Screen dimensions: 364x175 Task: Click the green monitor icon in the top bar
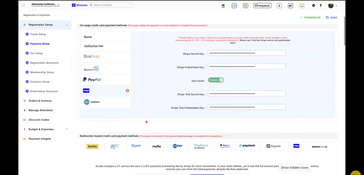coord(302,5)
